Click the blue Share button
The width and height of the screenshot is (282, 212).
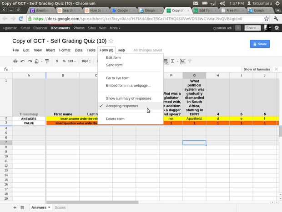[x=260, y=44]
